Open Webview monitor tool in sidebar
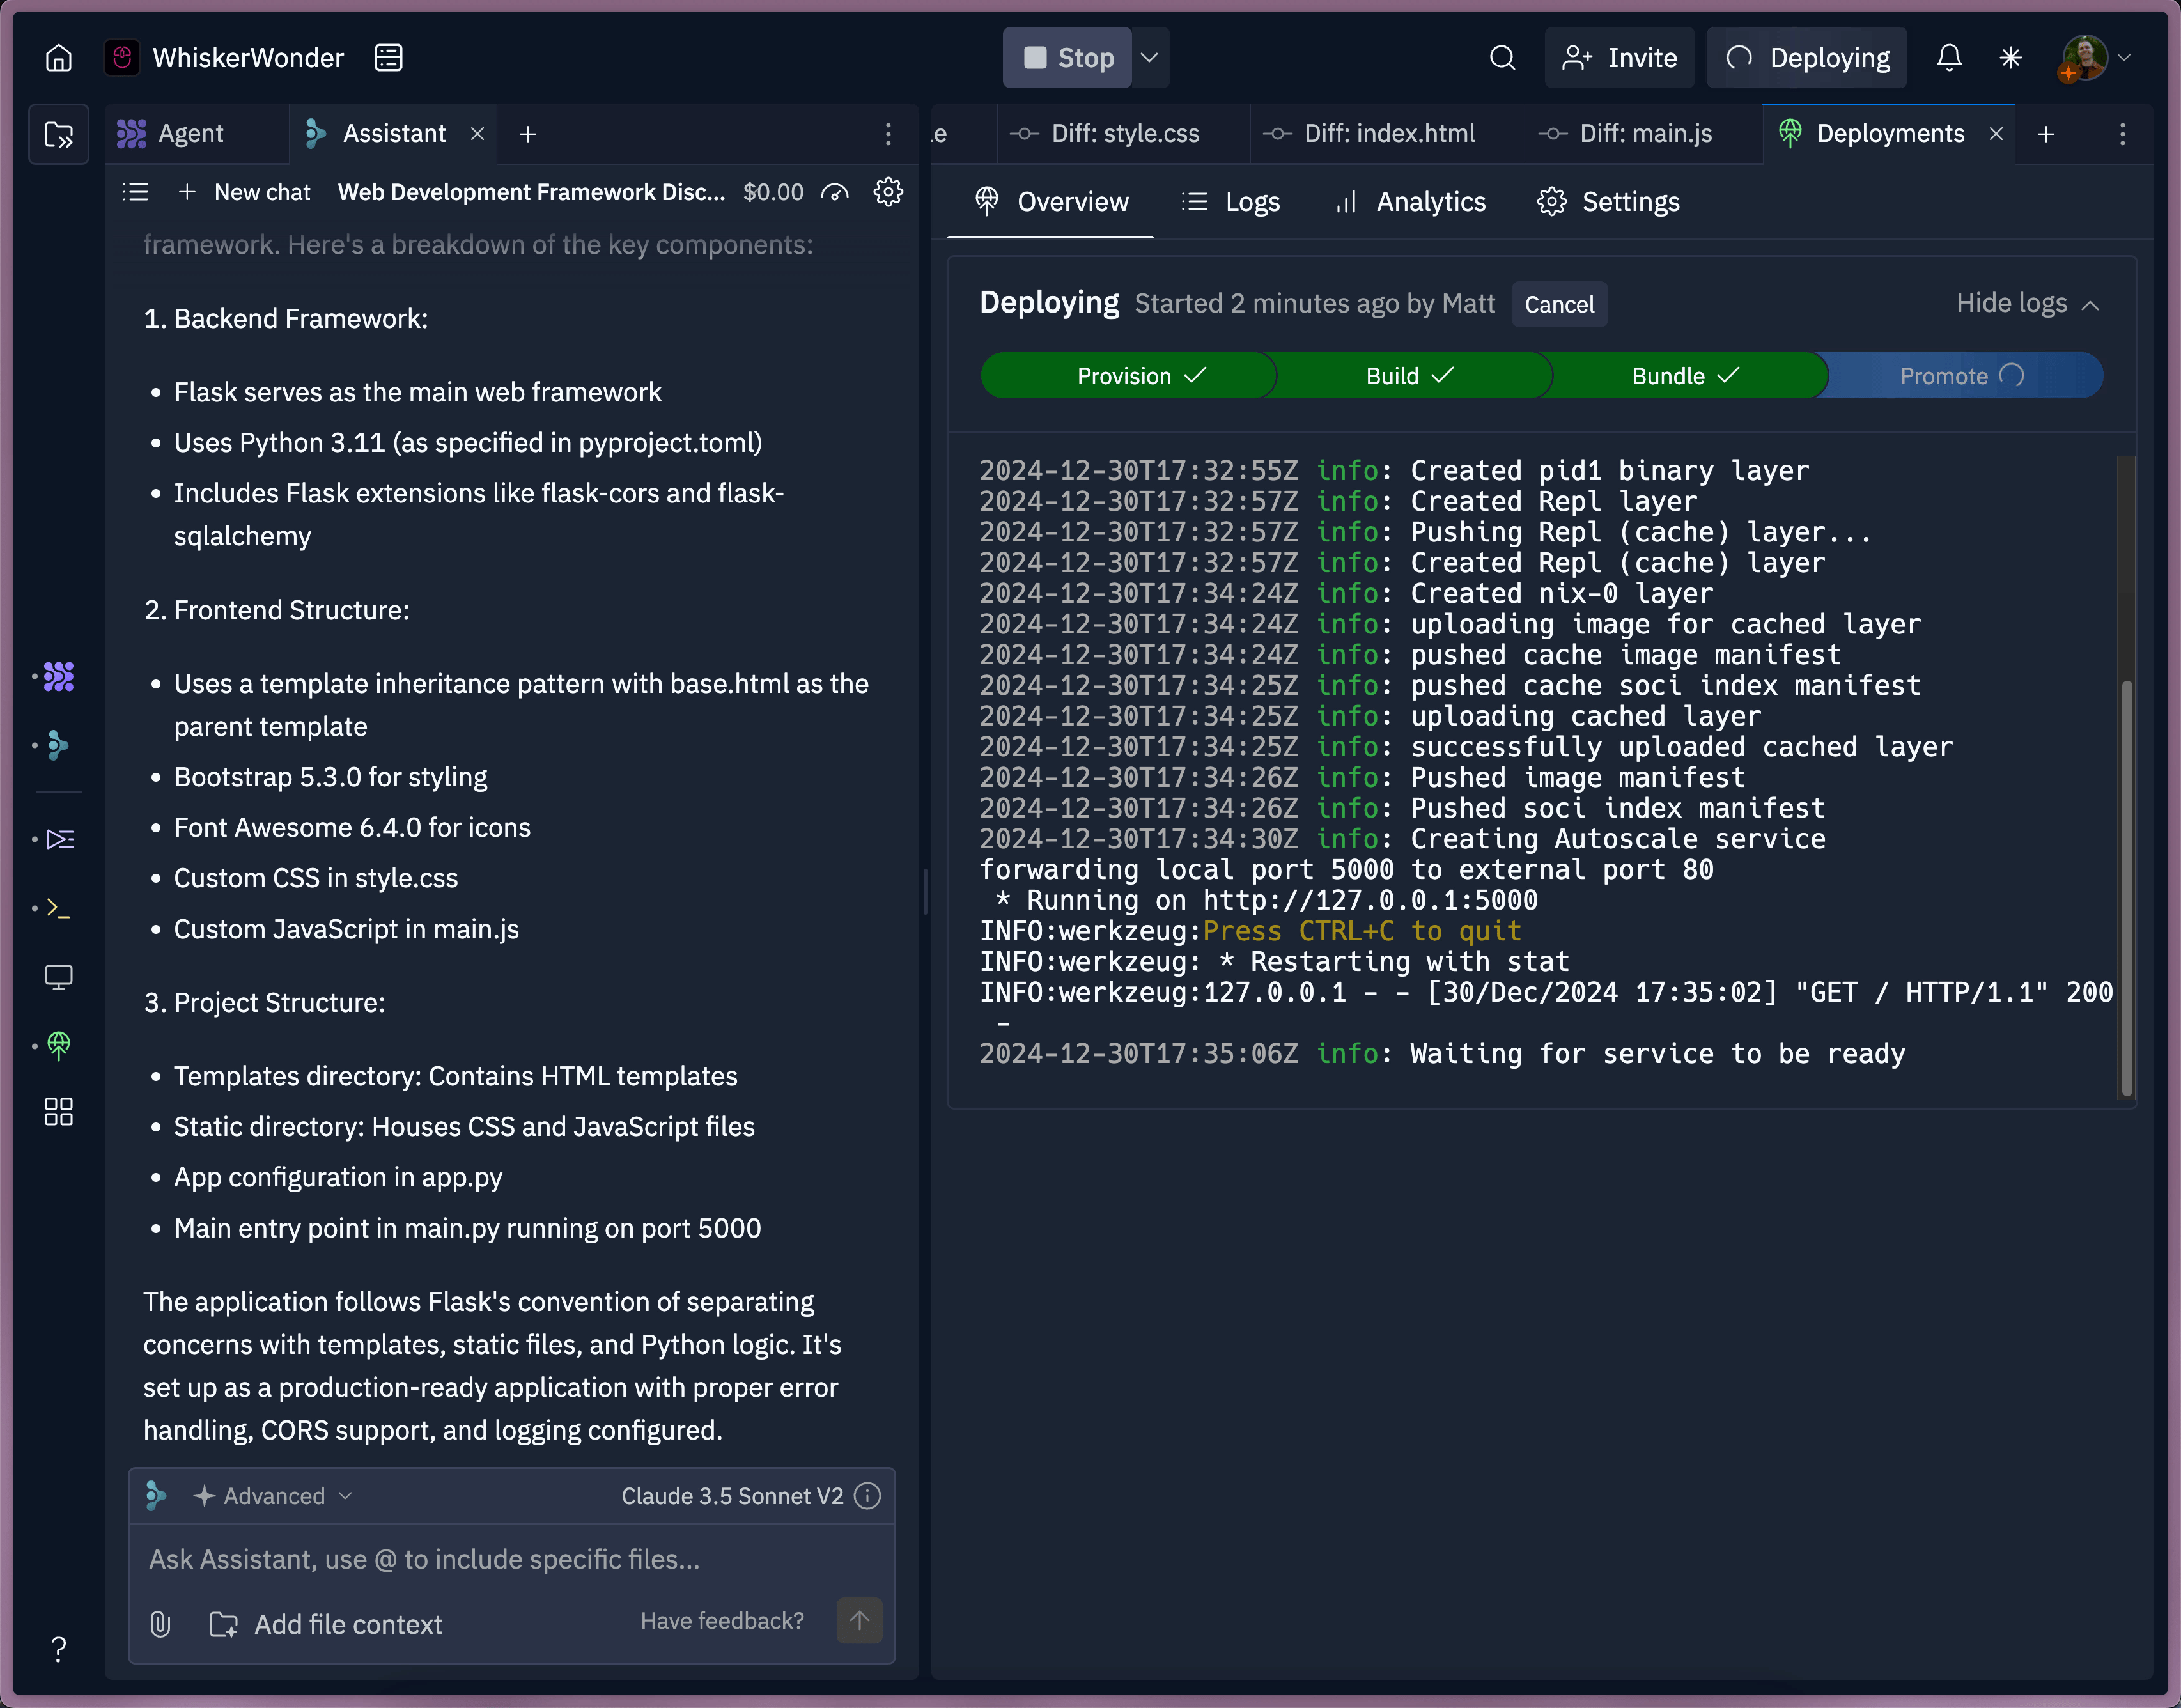Viewport: 2181px width, 1708px height. pos(59,977)
